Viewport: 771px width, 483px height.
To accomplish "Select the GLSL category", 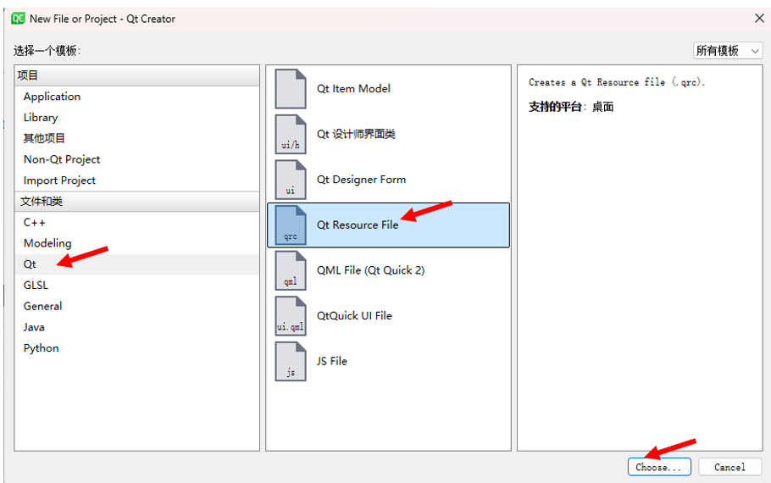I will point(136,286).
